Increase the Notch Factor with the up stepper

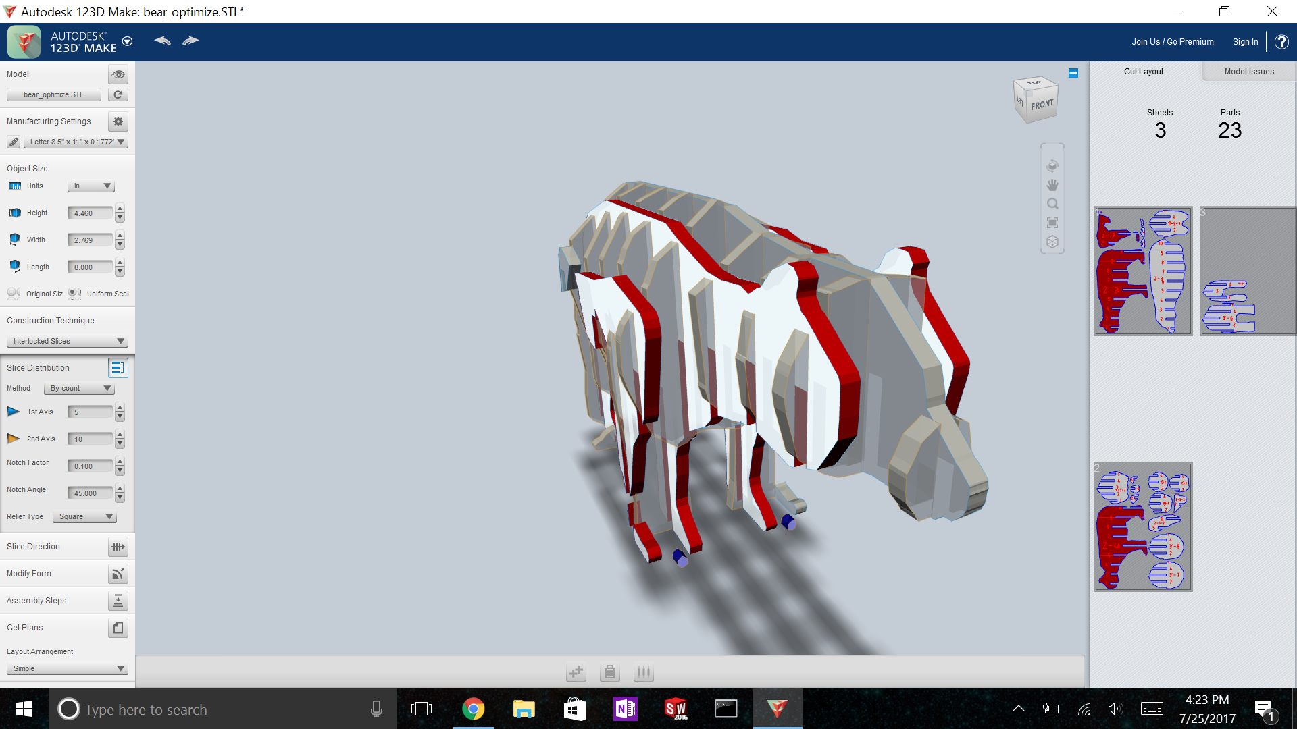[x=120, y=462]
